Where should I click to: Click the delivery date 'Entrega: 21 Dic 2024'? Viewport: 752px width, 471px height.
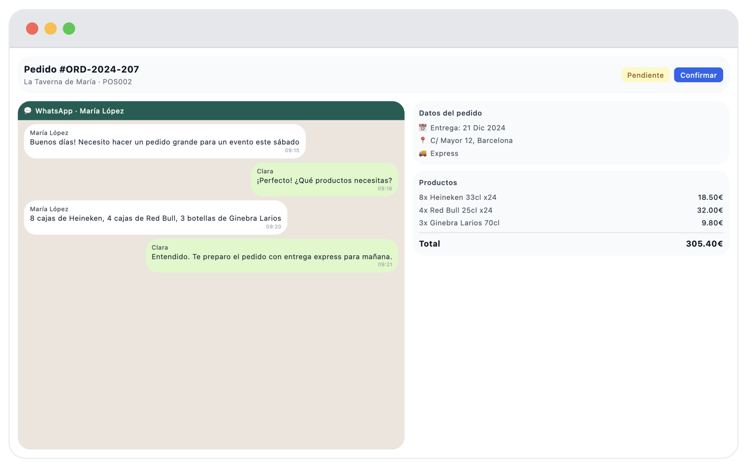(468, 128)
